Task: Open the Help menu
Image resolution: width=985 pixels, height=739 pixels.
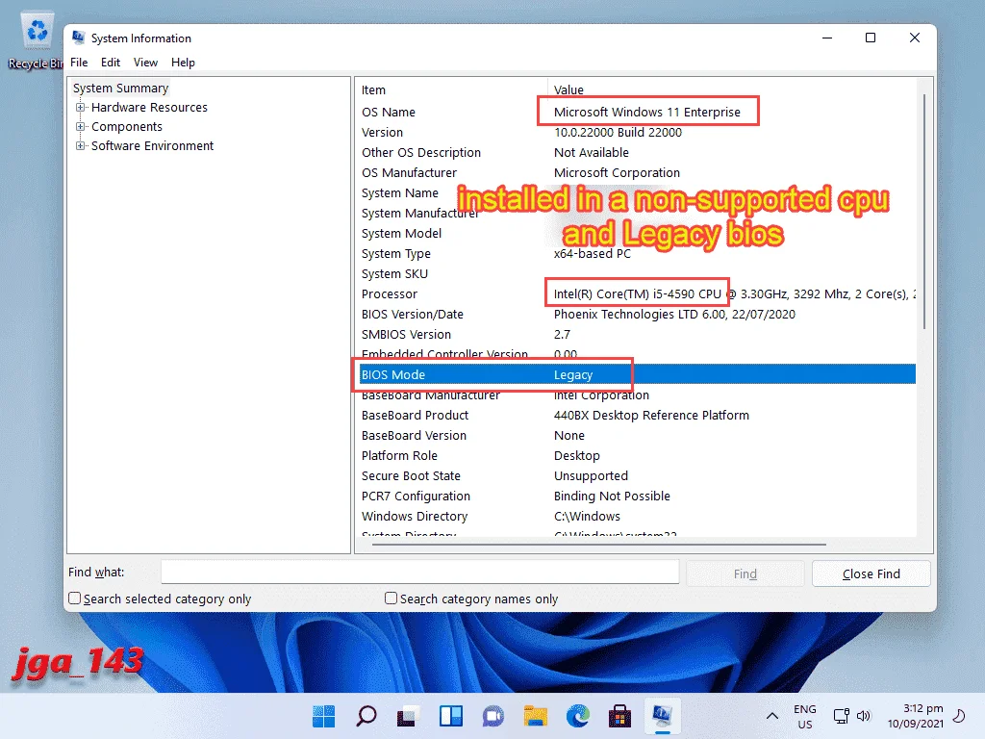Action: point(183,63)
